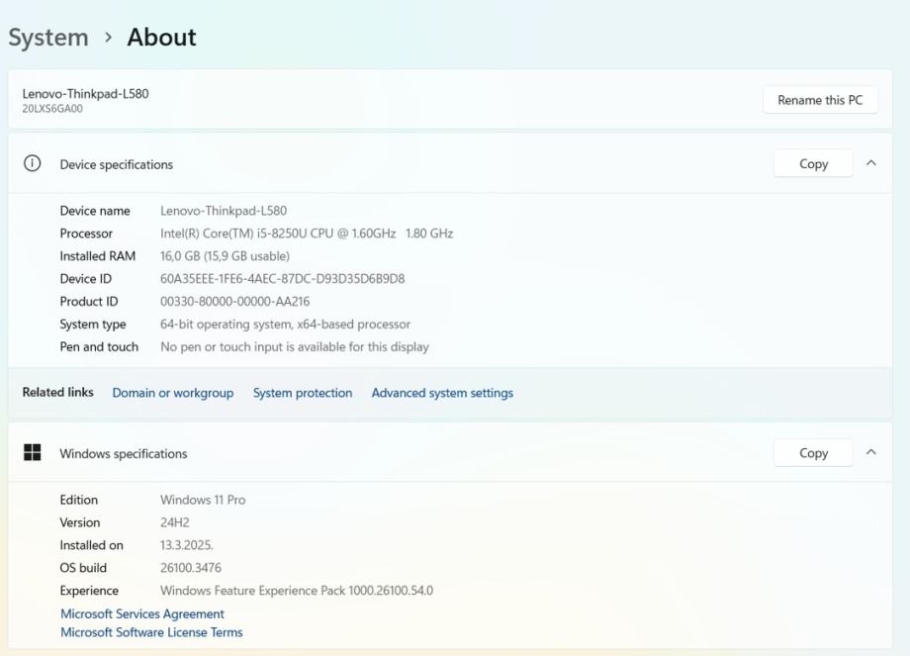Click the Product ID value 00330-80000-00000-AA216
This screenshot has width=910, height=656.
point(234,302)
